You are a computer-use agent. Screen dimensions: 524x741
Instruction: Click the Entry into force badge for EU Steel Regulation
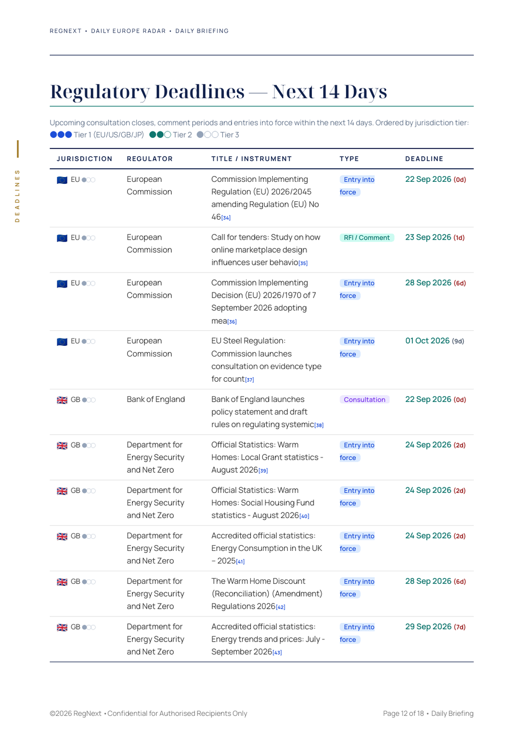(358, 348)
